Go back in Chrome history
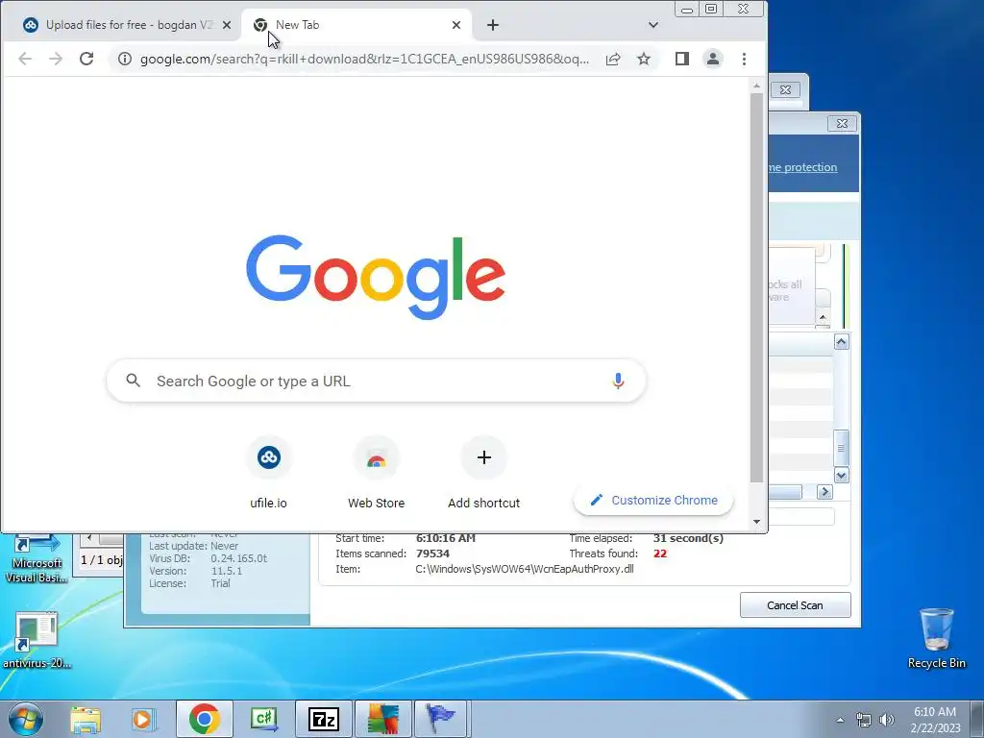 (25, 59)
